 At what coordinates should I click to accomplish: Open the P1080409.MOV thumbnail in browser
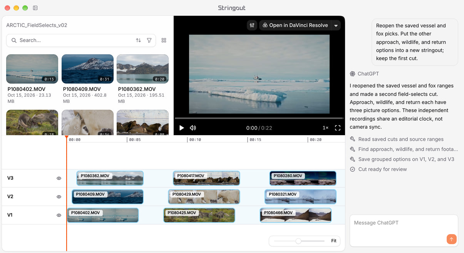click(87, 69)
